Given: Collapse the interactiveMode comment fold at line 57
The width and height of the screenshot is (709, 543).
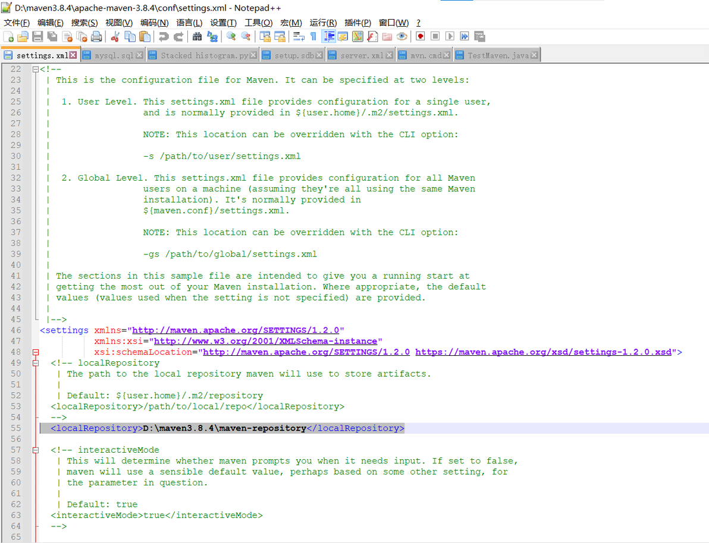Looking at the screenshot, I should click(x=35, y=450).
